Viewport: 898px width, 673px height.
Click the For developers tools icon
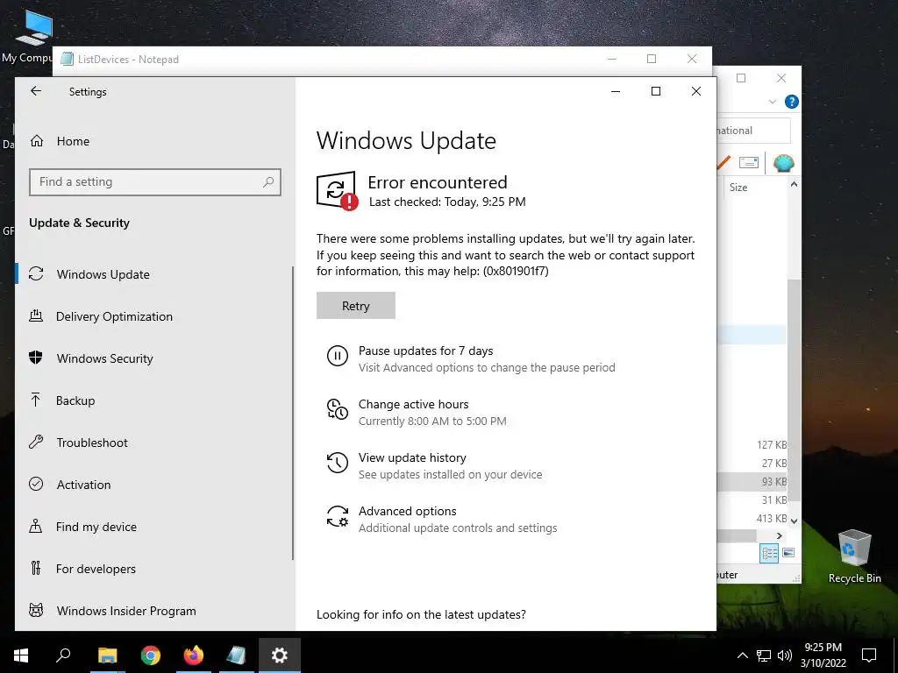35,568
